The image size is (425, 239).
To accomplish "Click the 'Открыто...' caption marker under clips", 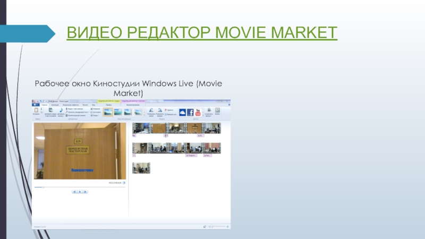I will 191,156.
